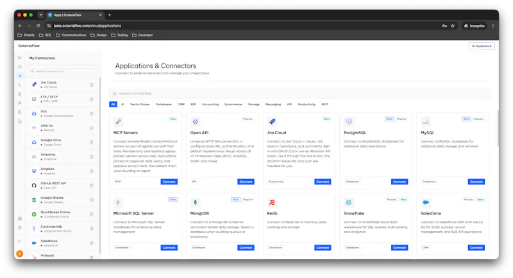Open the browser three-dot menu
Screen dimensions: 513x278
[x=492, y=26]
